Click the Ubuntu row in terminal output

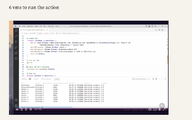pos(62,95)
